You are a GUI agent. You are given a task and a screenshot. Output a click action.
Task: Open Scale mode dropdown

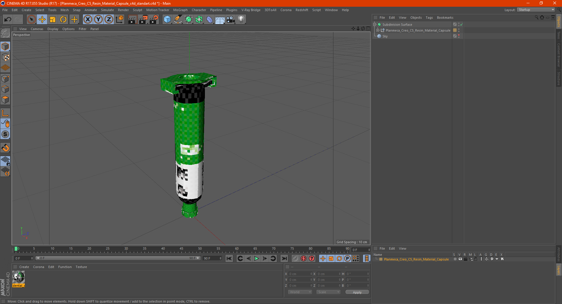coord(328,292)
